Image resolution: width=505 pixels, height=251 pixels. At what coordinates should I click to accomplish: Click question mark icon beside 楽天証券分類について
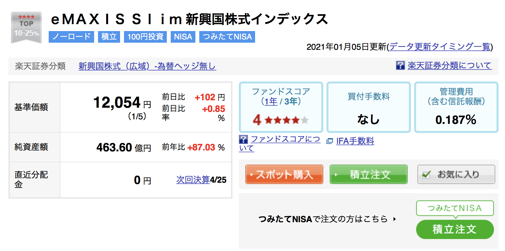pyautogui.click(x=400, y=65)
